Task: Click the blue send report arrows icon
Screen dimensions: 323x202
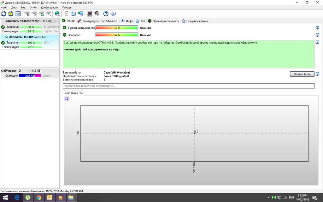Action: tap(73, 14)
